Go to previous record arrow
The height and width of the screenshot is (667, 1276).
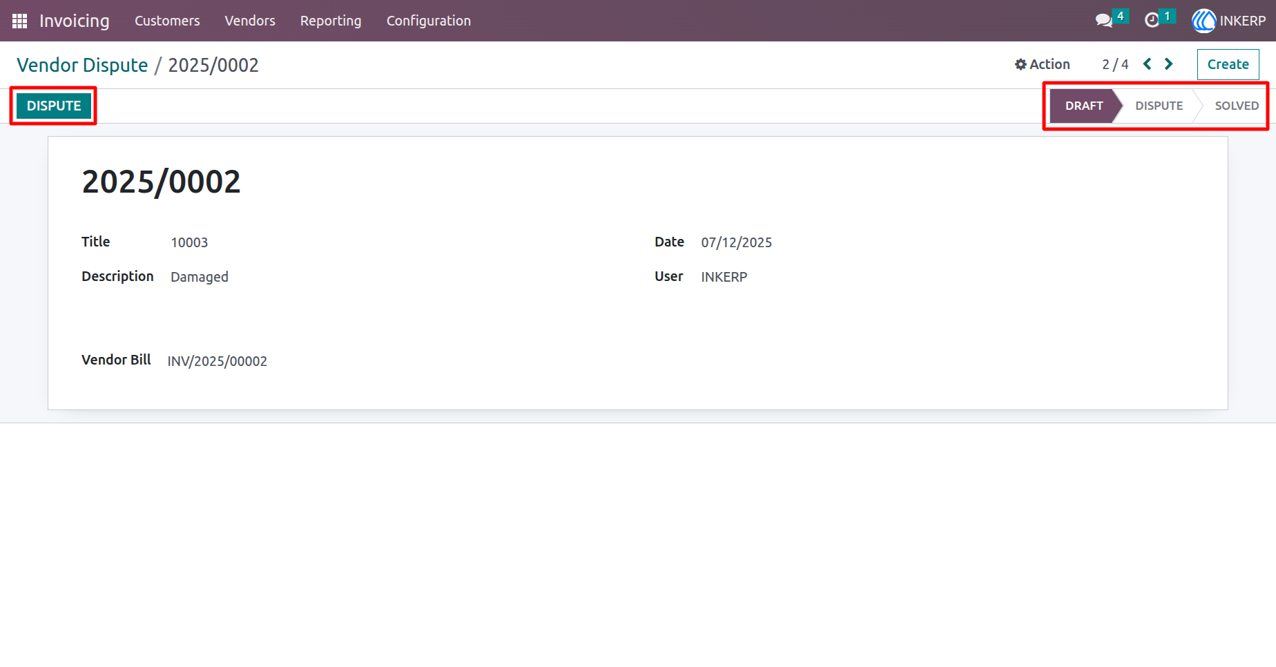(x=1147, y=64)
